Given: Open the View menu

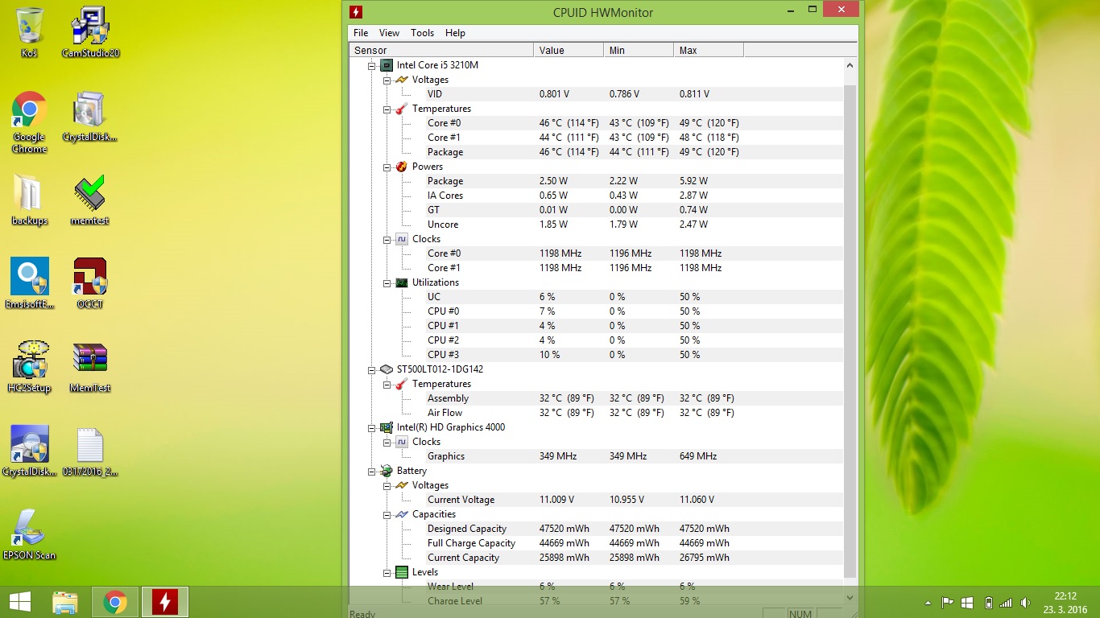Looking at the screenshot, I should click(389, 33).
